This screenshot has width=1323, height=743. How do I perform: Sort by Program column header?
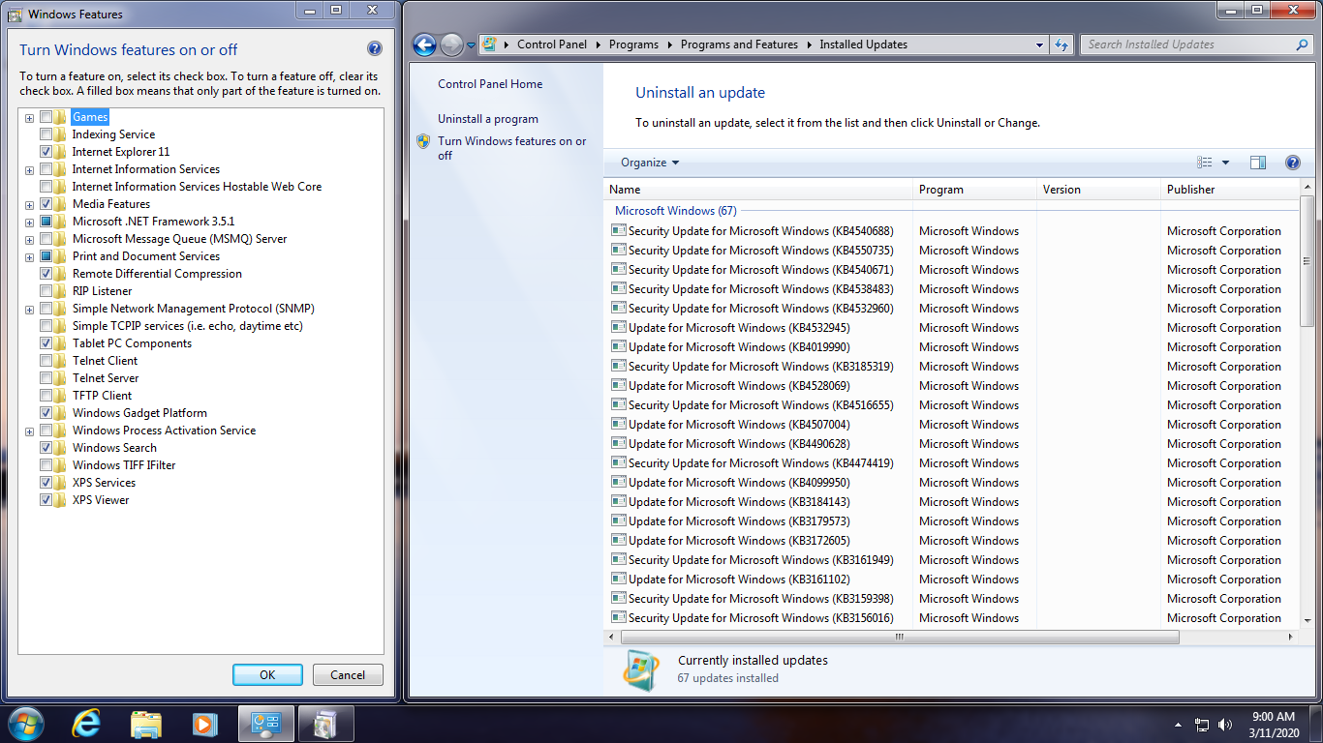click(975, 190)
